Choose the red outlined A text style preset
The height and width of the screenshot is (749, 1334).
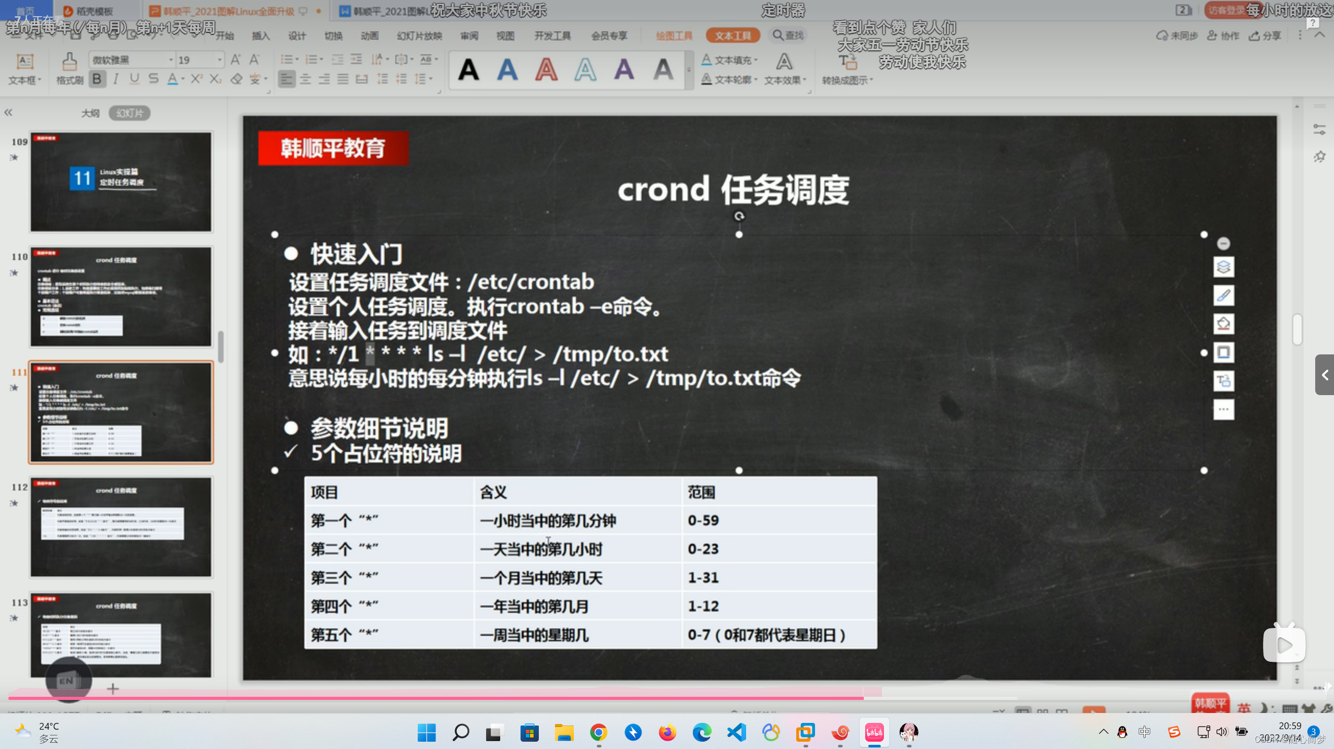[546, 69]
